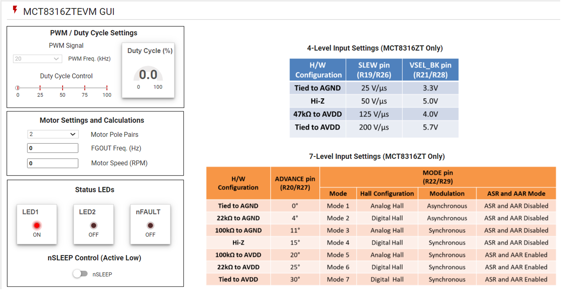Select the Tied to AVDD row in 4-Level table
This screenshot has width=561, height=290.
pyautogui.click(x=317, y=127)
